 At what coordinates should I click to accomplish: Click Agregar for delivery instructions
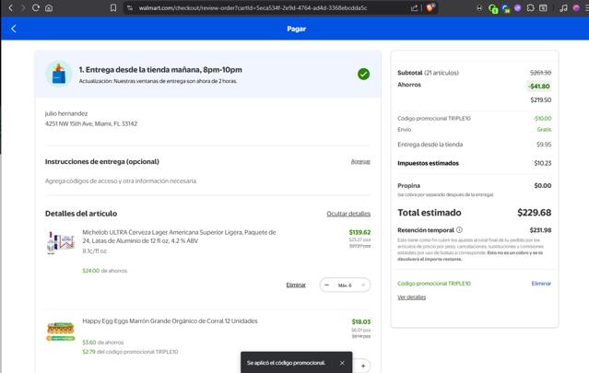pyautogui.click(x=360, y=161)
